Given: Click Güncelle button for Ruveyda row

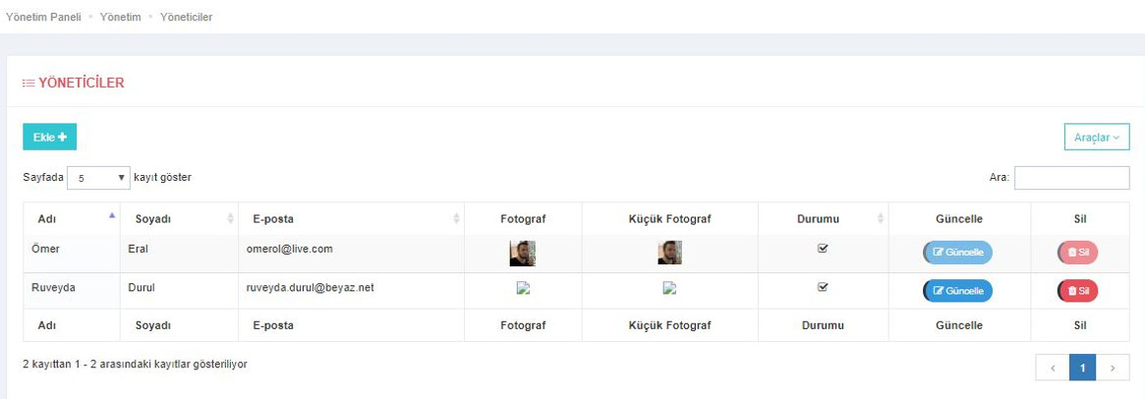Looking at the screenshot, I should (957, 291).
